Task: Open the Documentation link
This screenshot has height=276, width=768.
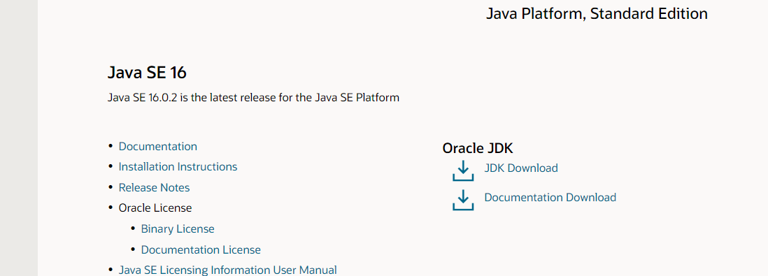Action: (x=157, y=146)
